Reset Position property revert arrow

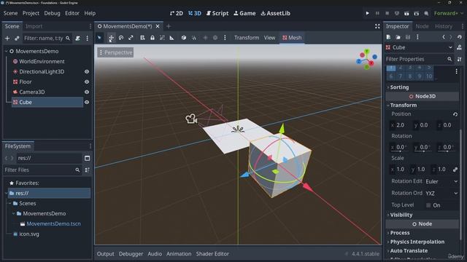[x=455, y=114]
